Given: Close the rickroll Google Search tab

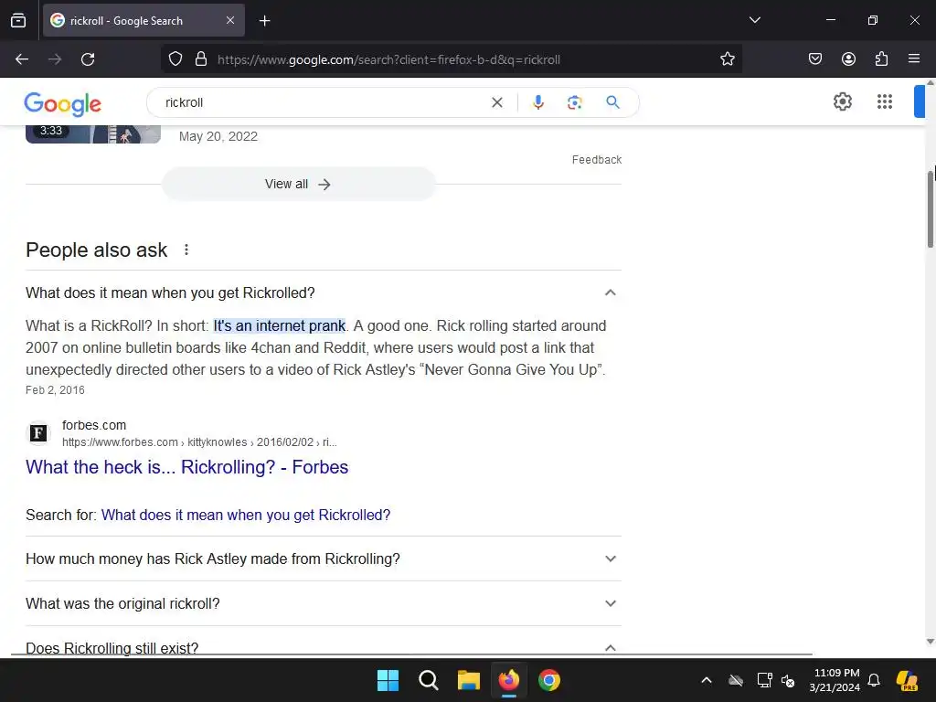Looking at the screenshot, I should [x=230, y=20].
